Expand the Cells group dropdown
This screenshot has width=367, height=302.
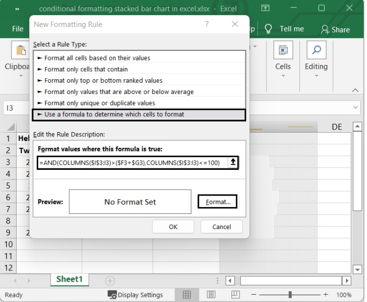[x=283, y=75]
